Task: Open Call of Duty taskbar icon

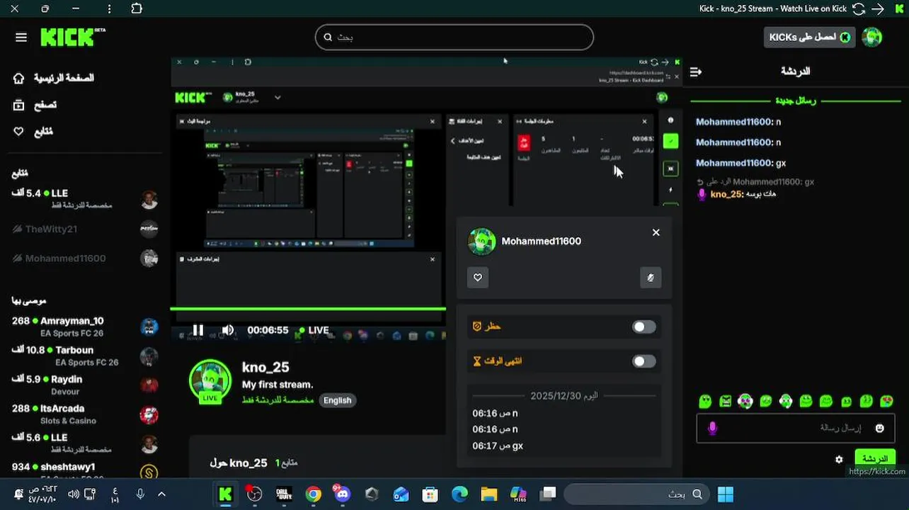Action: coord(284,494)
